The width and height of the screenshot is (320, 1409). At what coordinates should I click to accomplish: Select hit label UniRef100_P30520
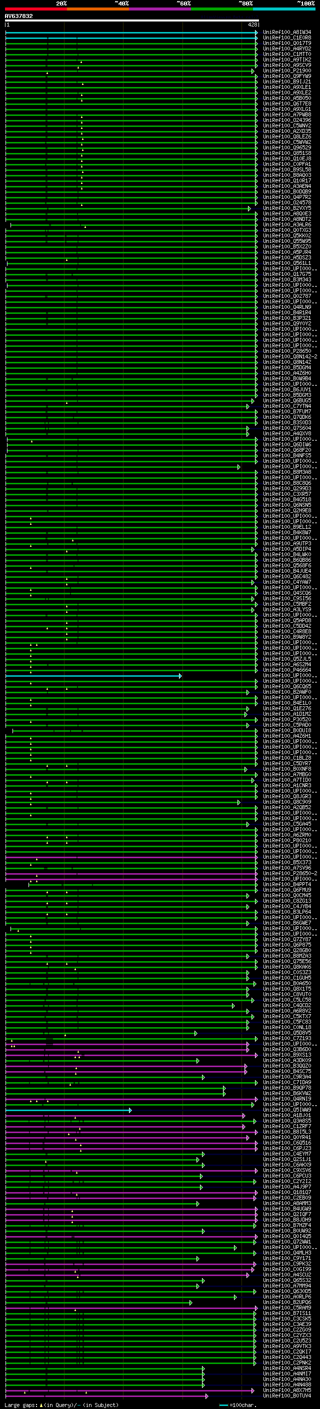(287, 719)
